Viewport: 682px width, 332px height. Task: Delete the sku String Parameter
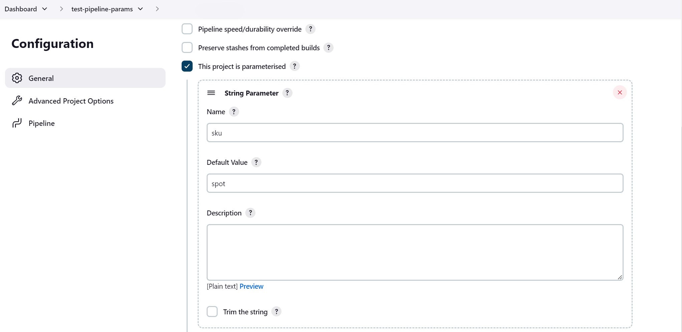(620, 92)
